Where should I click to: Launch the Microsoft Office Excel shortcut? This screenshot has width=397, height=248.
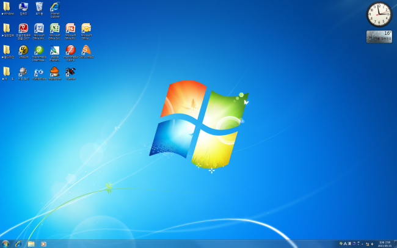(x=55, y=29)
